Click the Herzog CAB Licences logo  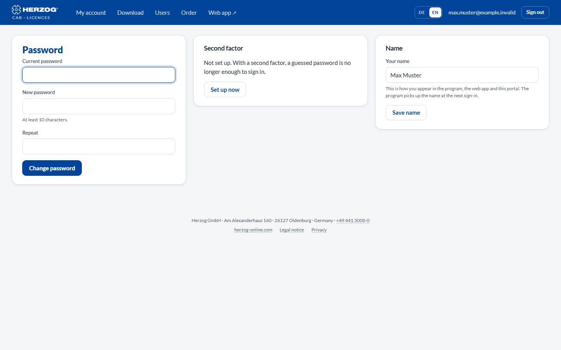coord(35,12)
